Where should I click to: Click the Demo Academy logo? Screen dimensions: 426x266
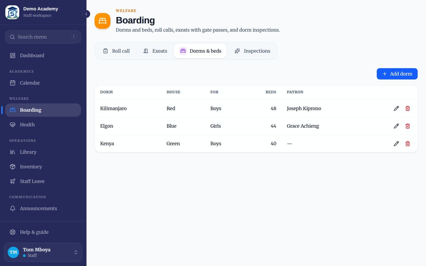12,12
